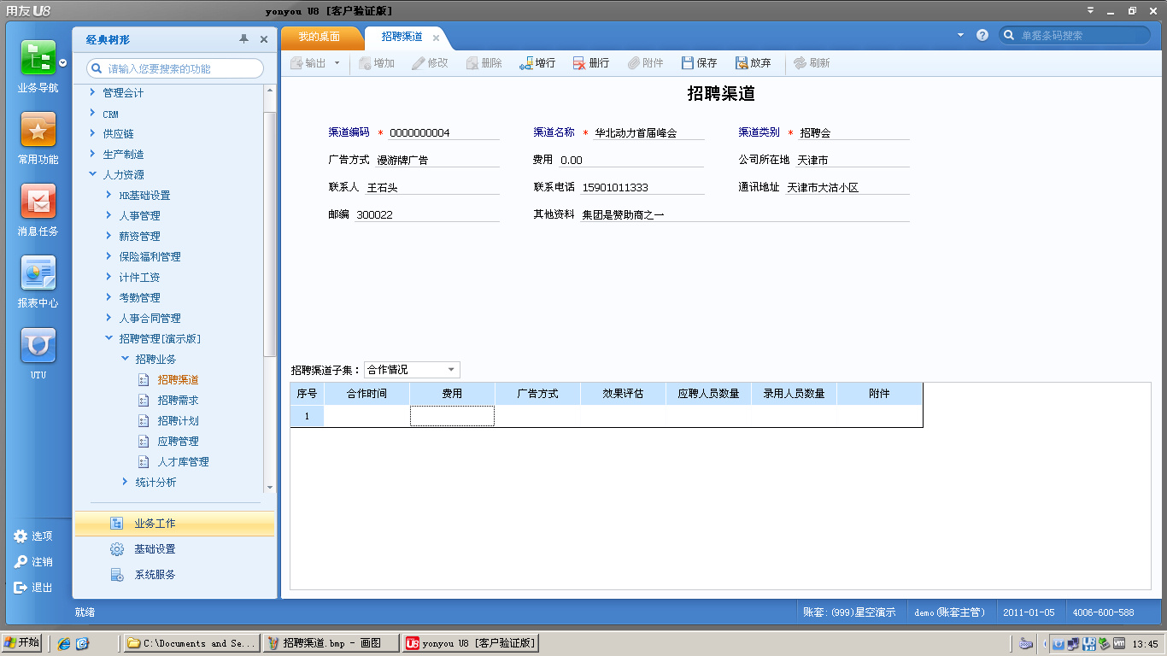Select the 招聘渠道 tab

point(402,37)
